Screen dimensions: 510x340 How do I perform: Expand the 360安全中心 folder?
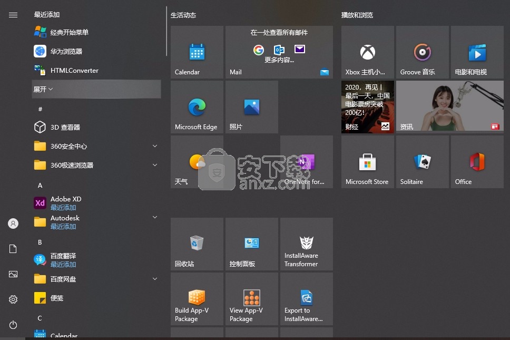pyautogui.click(x=96, y=146)
